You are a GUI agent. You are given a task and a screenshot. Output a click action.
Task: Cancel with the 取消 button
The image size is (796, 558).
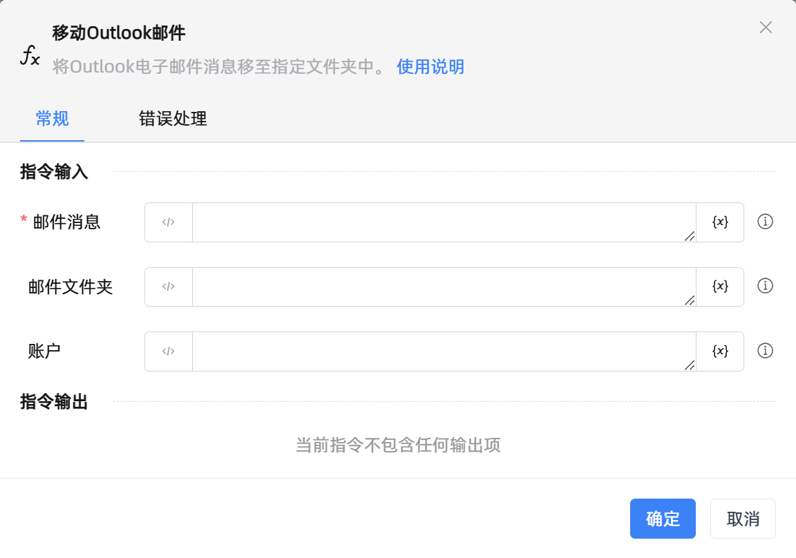click(x=743, y=519)
